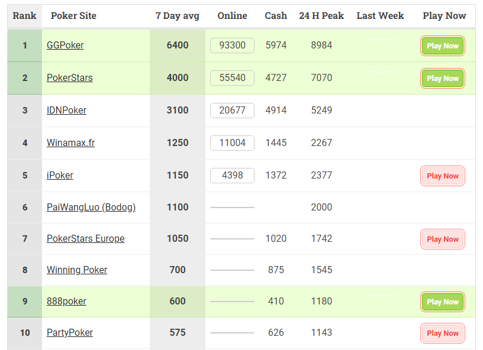The height and width of the screenshot is (350, 483).
Task: Open the GGPoker site link
Action: click(65, 45)
